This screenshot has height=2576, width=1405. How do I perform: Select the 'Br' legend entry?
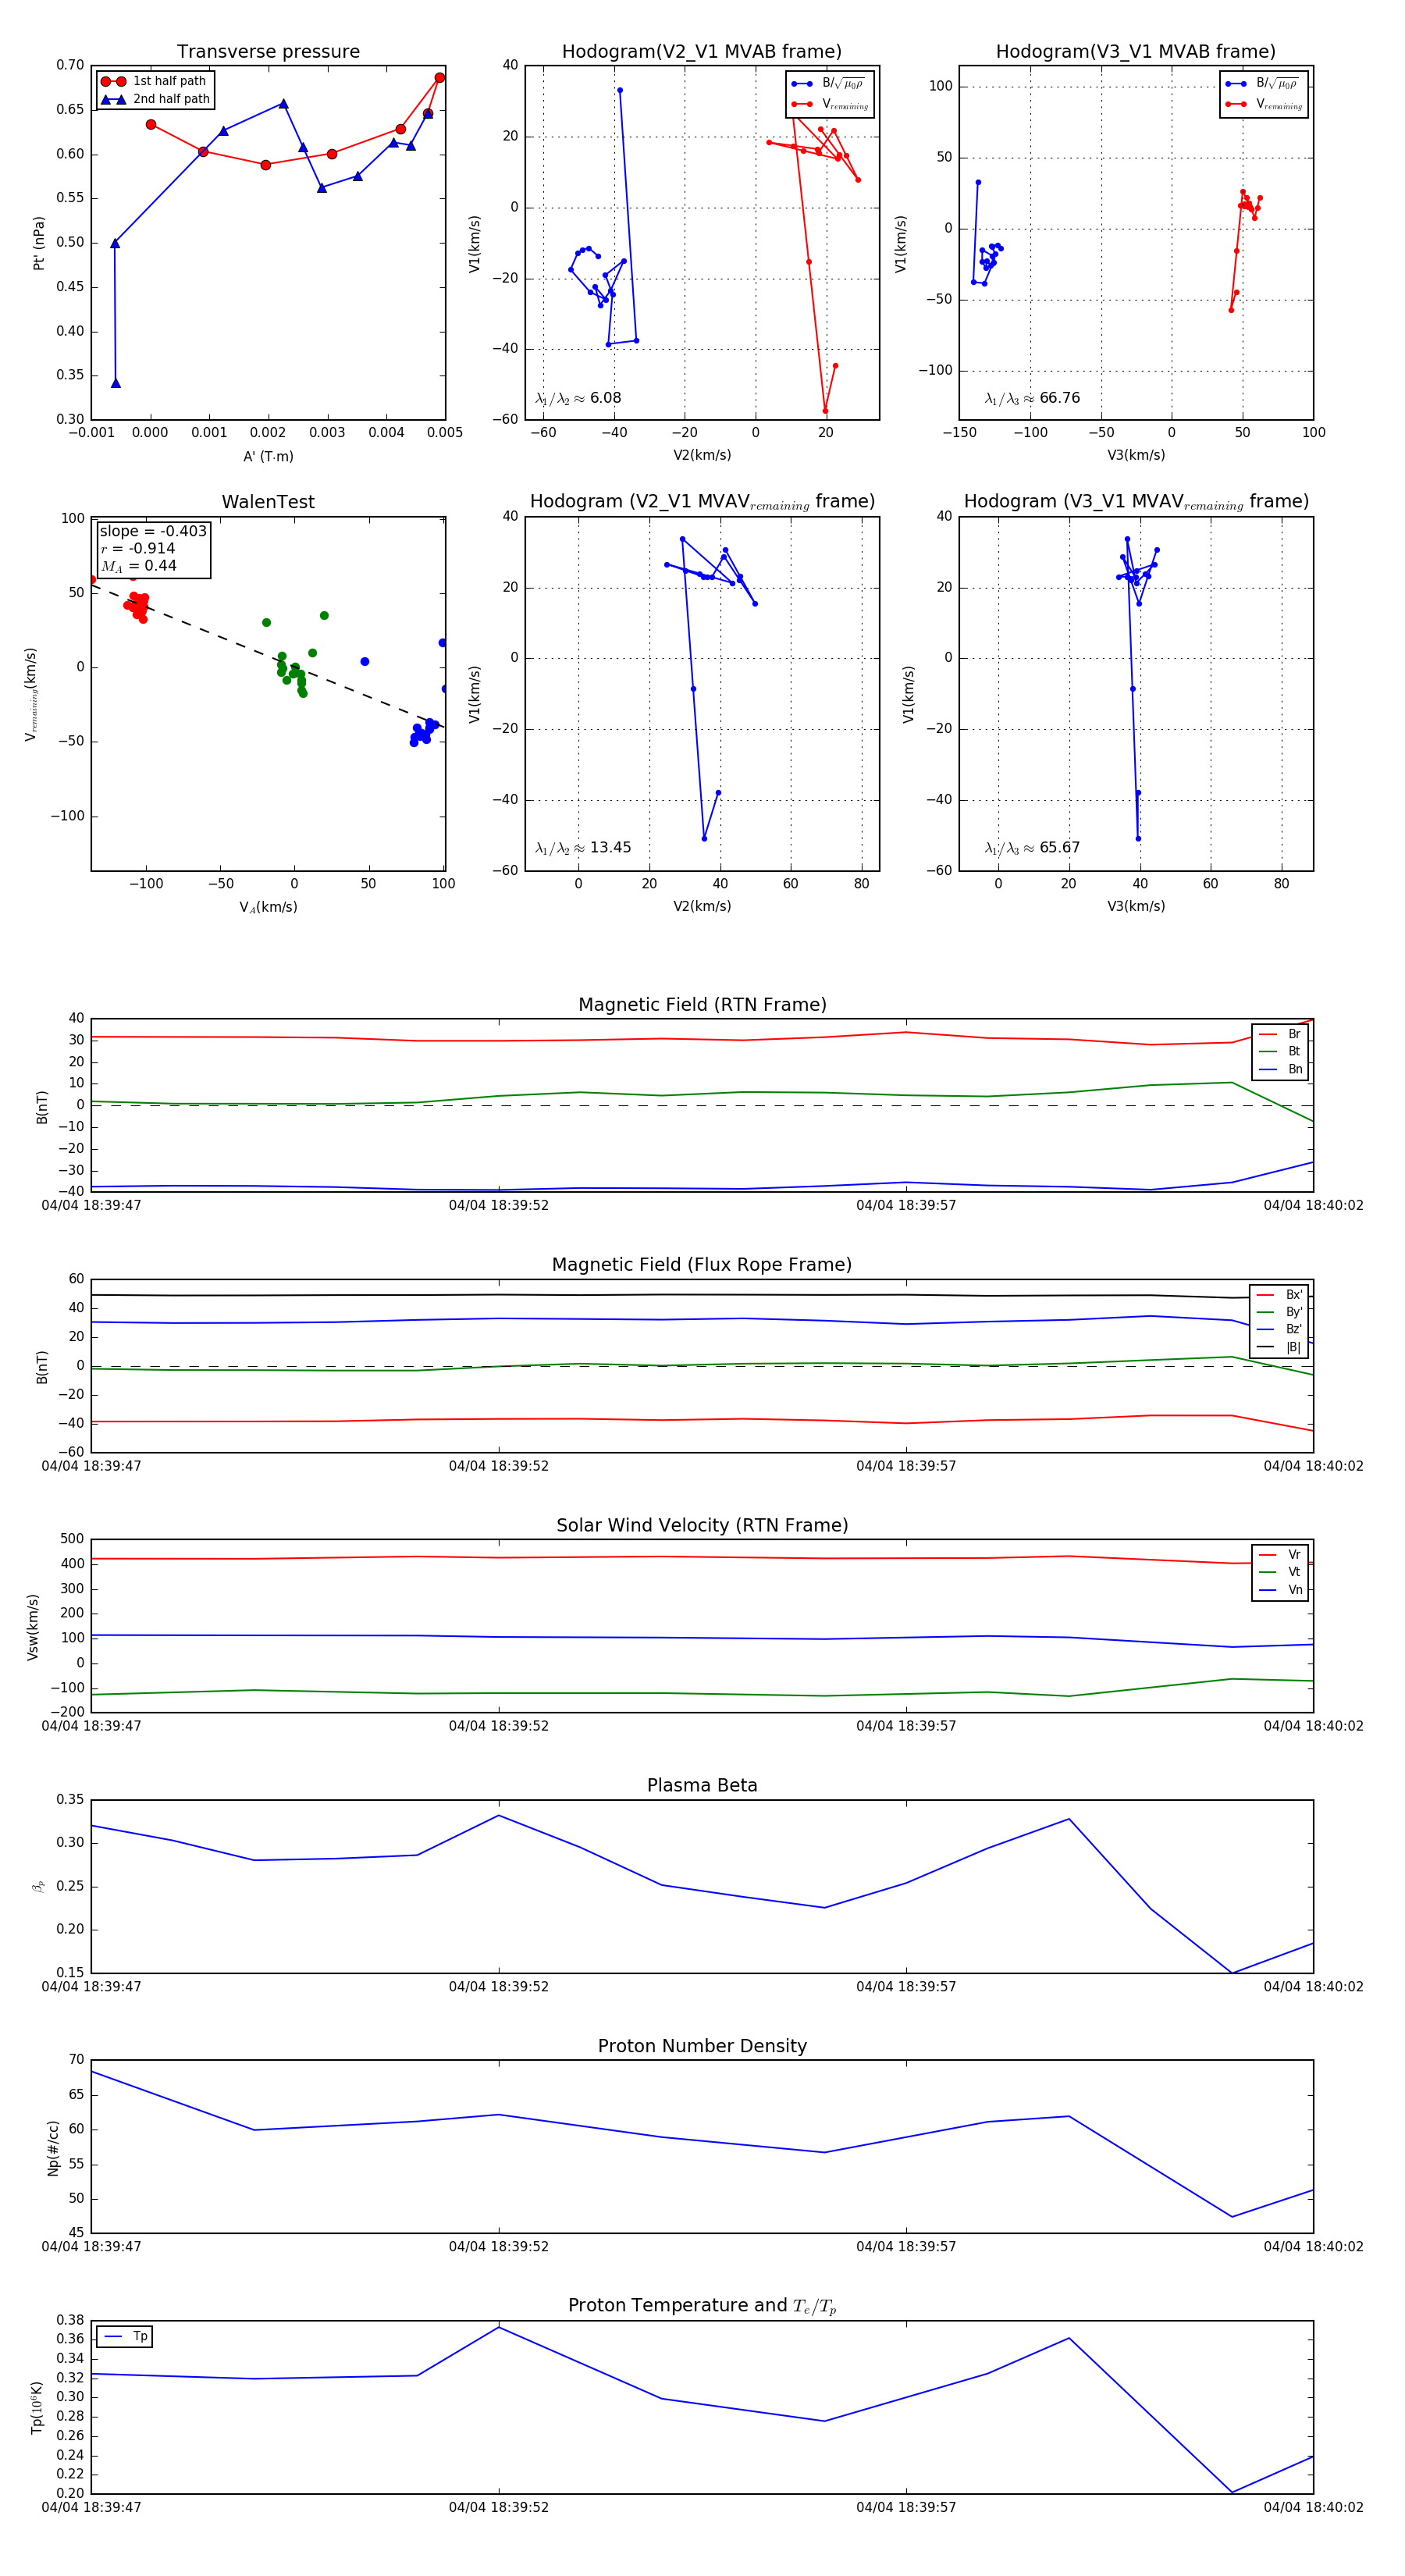[x=1280, y=1034]
